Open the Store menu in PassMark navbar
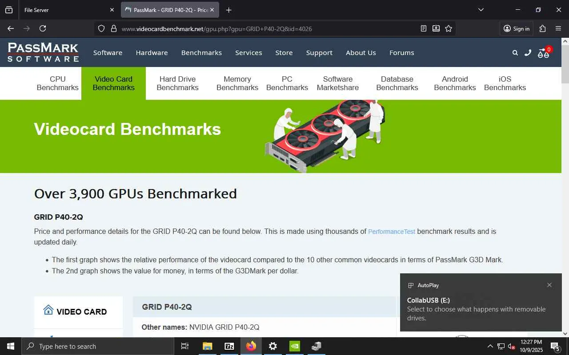Screen dimensions: 569x355 284,52
